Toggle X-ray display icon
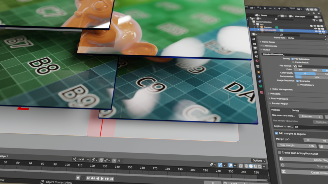The width and height of the screenshot is (328, 184). pyautogui.click(x=241, y=166)
